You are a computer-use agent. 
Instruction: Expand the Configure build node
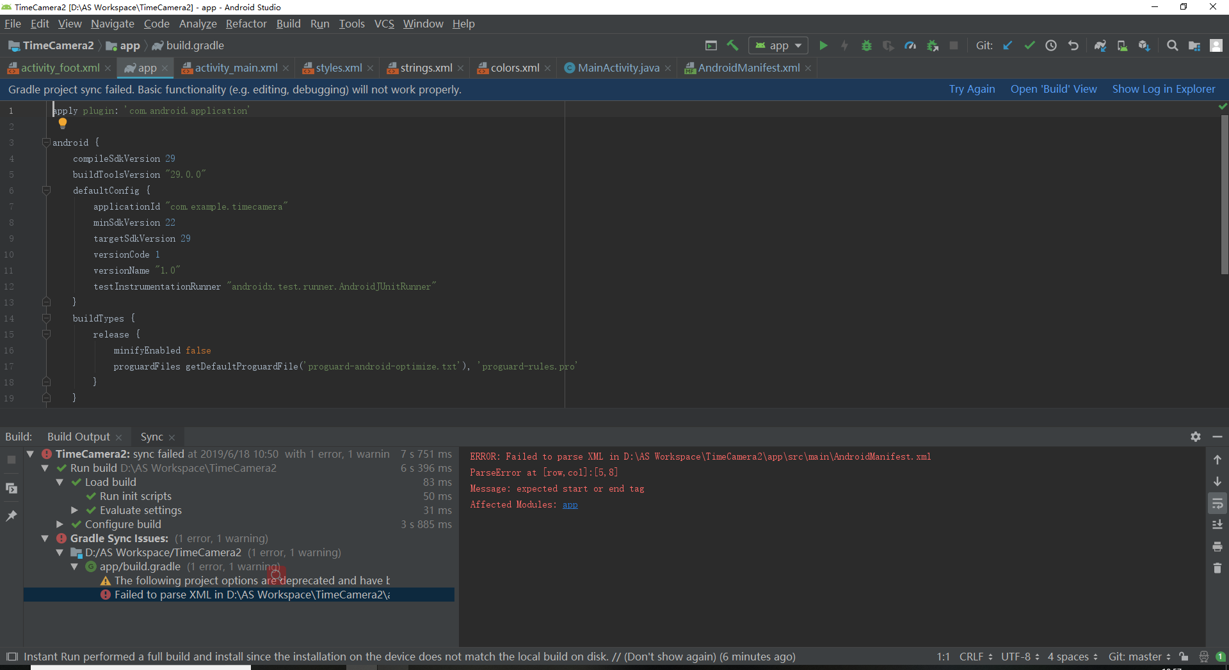pos(60,524)
